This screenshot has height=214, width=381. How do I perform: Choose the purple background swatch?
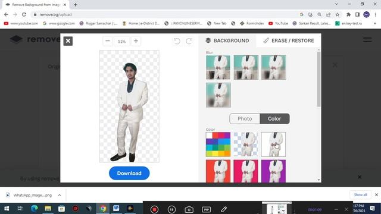click(x=274, y=171)
